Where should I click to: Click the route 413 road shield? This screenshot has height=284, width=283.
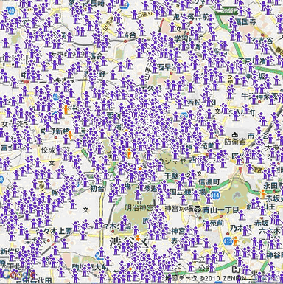click(228, 242)
